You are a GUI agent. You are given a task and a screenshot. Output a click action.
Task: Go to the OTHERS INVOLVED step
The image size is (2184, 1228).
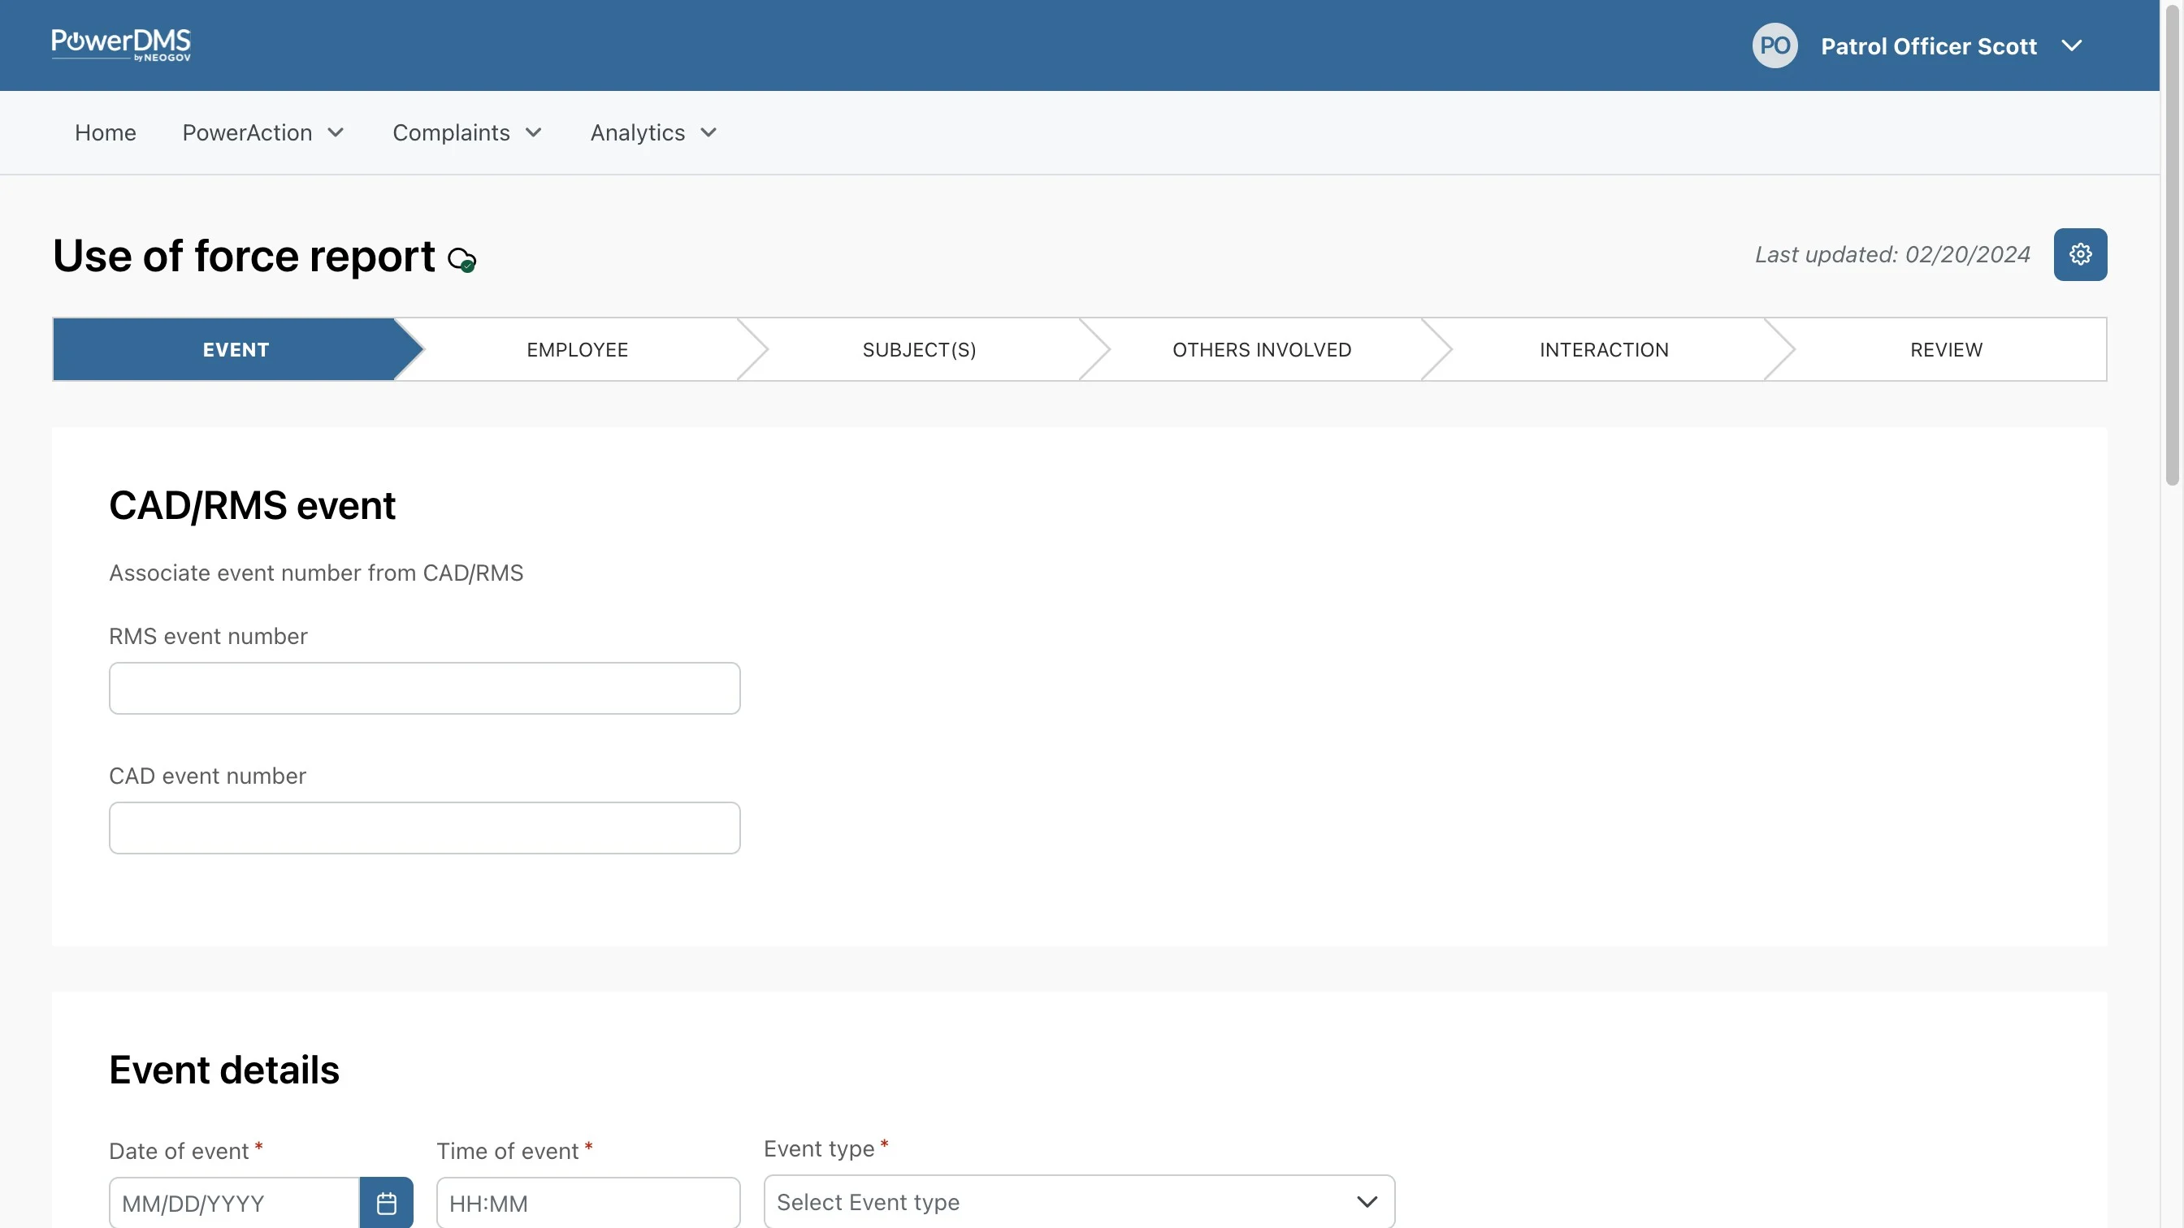[1262, 350]
